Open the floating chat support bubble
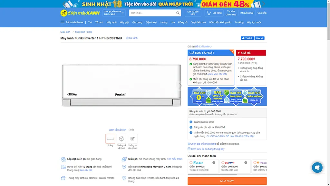 tap(317, 168)
